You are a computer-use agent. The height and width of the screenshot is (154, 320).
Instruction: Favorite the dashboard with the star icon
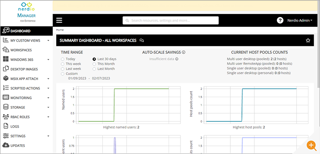coord(308,40)
